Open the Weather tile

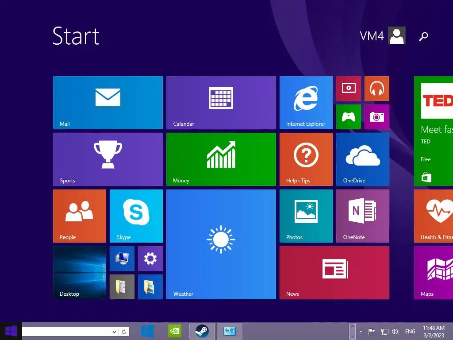click(x=221, y=244)
